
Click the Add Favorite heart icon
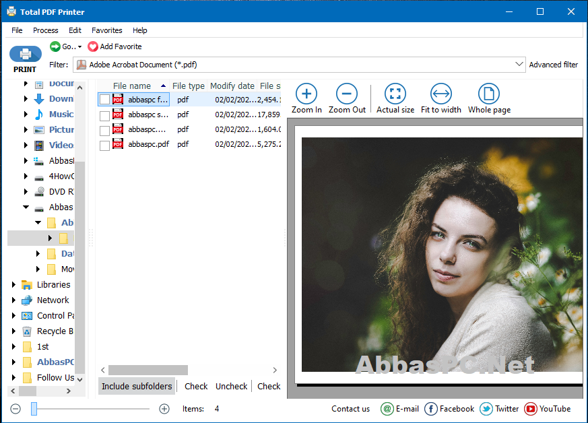93,46
